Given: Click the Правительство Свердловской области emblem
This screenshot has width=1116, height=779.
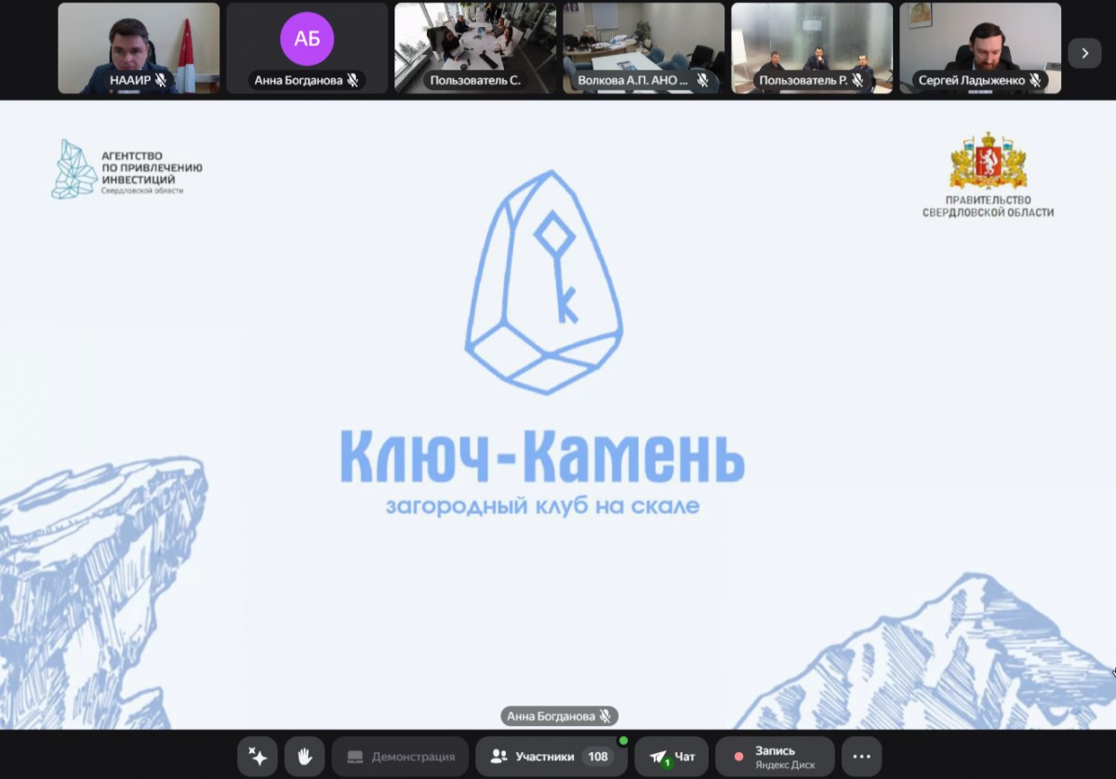Looking at the screenshot, I should click(988, 160).
